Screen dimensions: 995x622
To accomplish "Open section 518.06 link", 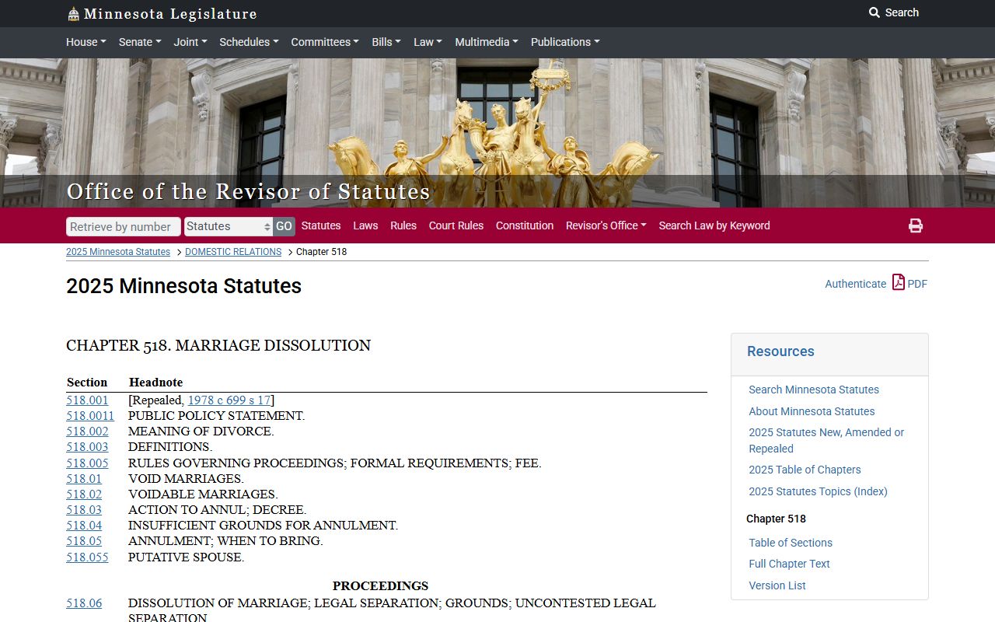I will pos(84,603).
